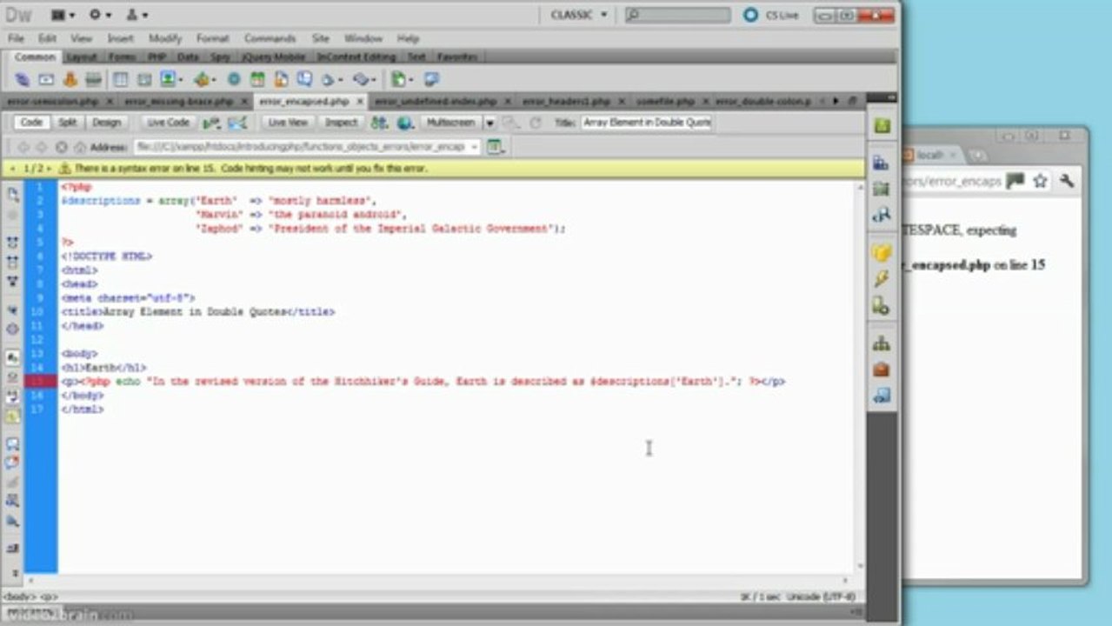The width and height of the screenshot is (1112, 626).
Task: Open the Modify menu
Action: point(165,38)
